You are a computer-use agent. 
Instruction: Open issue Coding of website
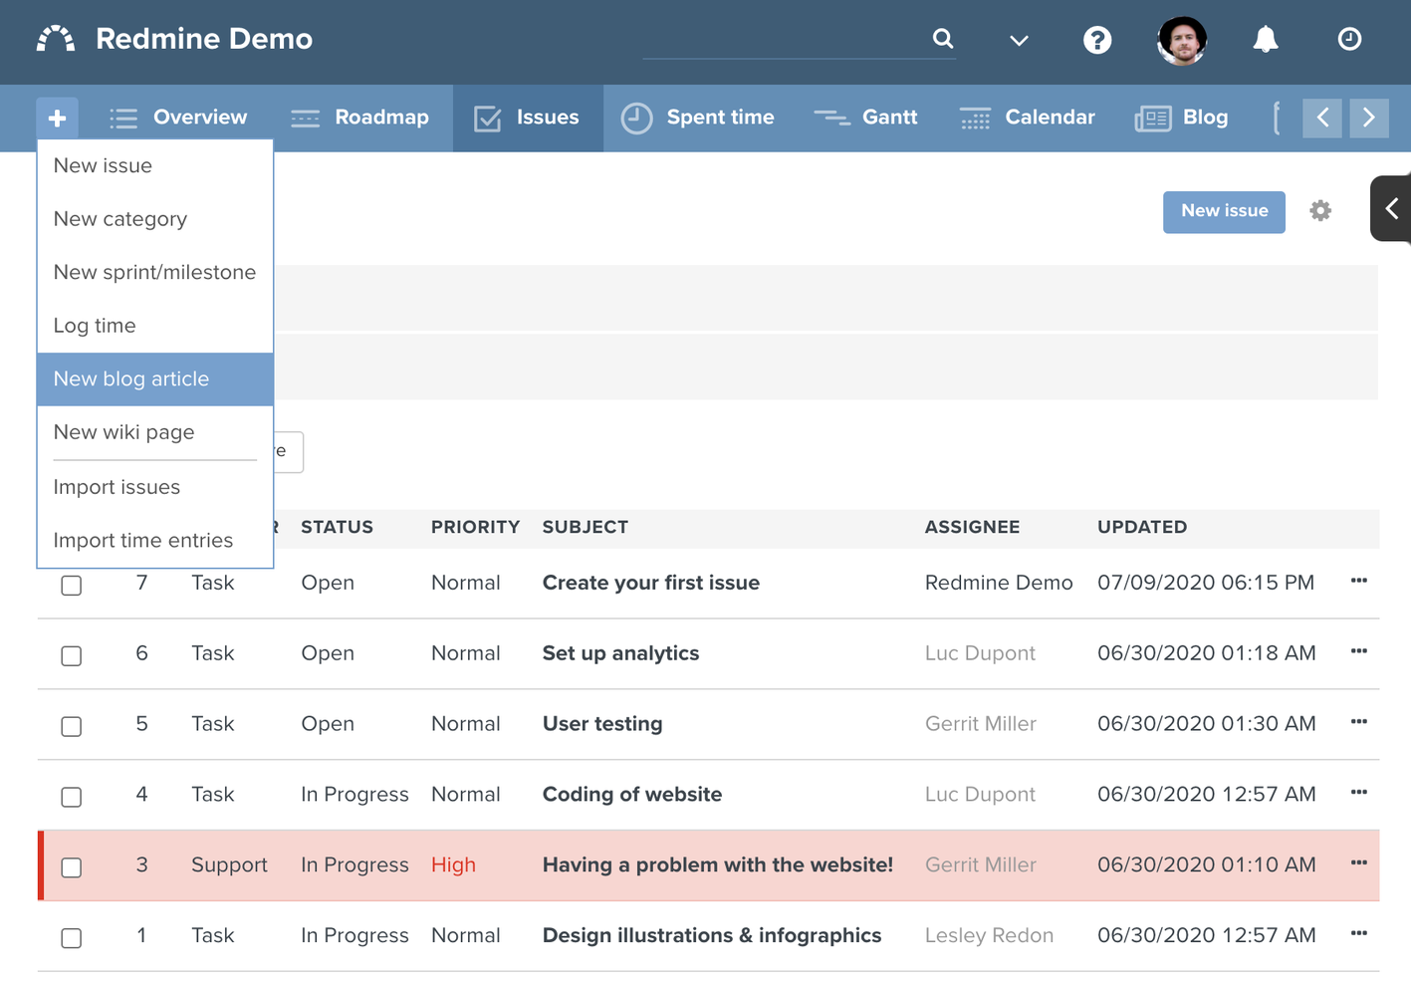(x=632, y=795)
